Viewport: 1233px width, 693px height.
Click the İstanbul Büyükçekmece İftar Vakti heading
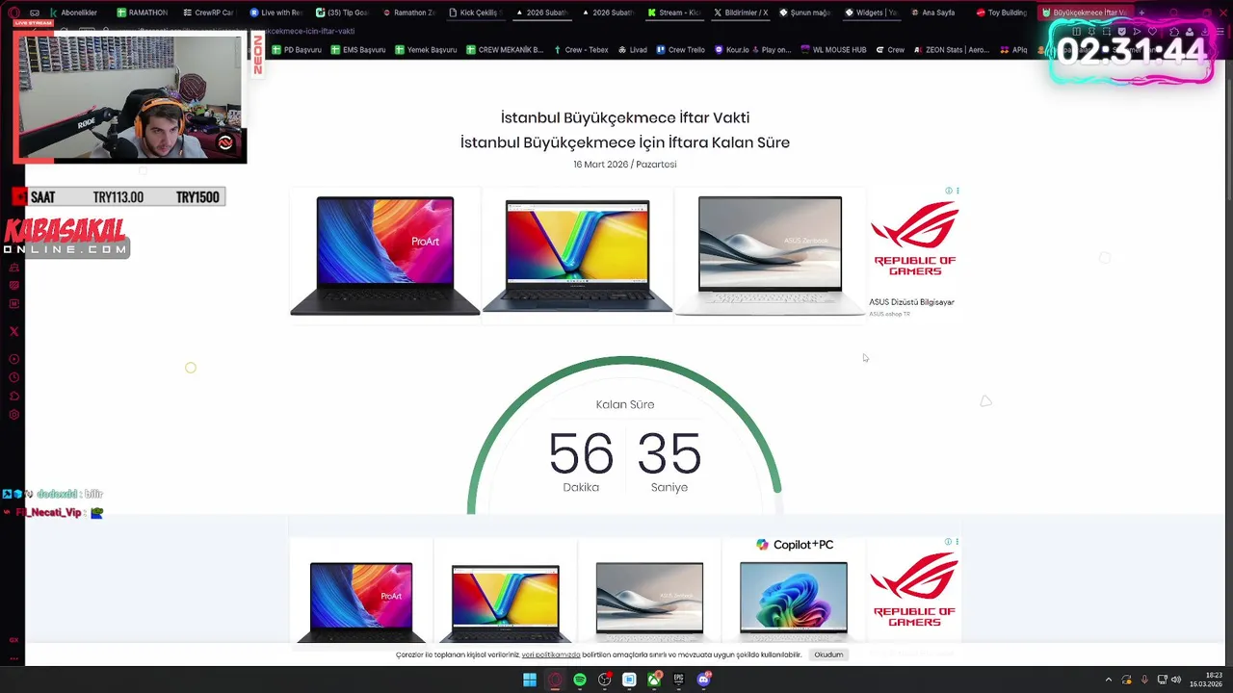[x=625, y=117]
